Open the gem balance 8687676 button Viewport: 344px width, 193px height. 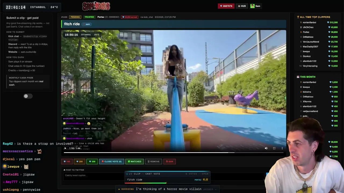tap(226, 6)
